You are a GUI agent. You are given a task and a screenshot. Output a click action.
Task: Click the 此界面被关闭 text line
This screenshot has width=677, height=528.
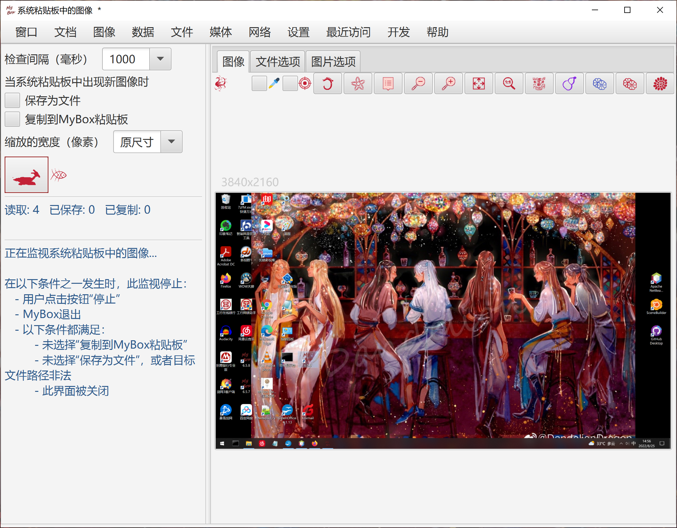[x=72, y=391]
